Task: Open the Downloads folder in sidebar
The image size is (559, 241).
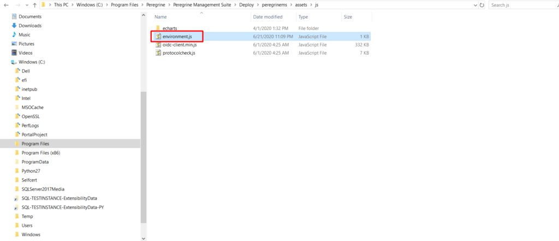Action: coord(29,26)
